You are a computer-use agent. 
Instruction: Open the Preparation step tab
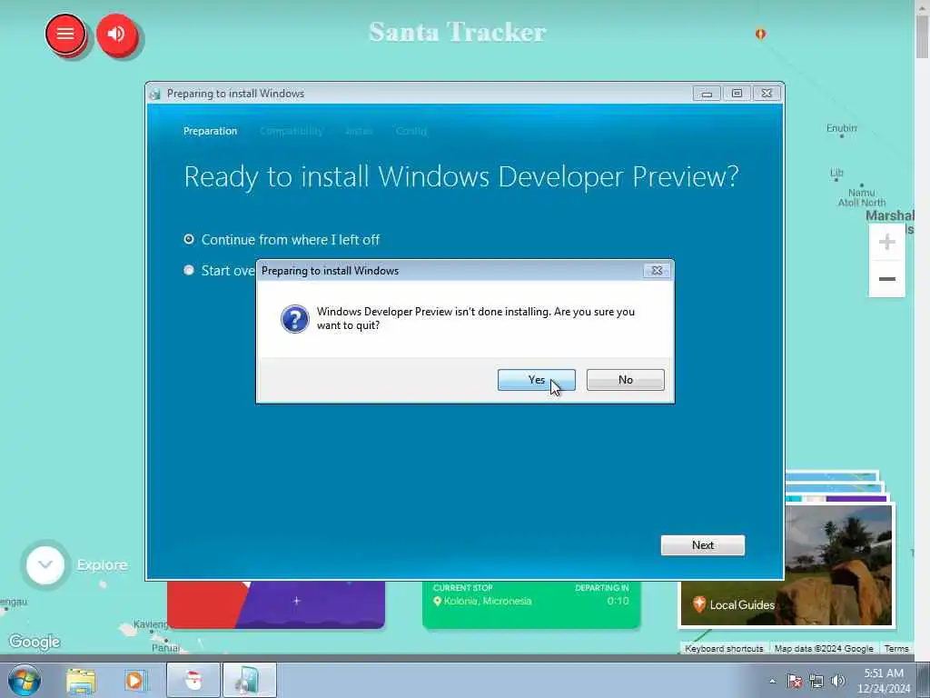pyautogui.click(x=210, y=131)
